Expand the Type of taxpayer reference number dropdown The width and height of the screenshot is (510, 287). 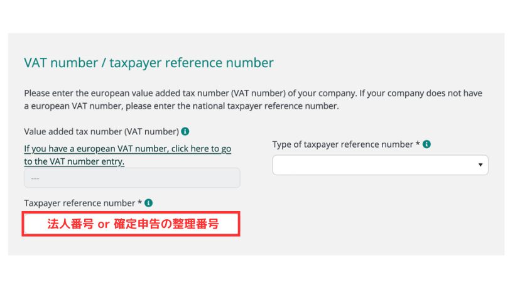pyautogui.click(x=380, y=165)
